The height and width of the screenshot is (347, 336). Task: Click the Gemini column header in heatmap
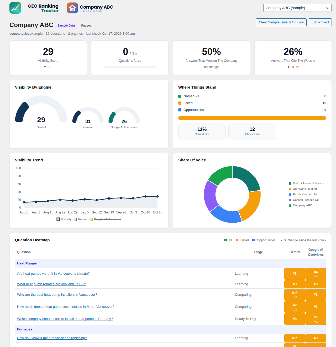pos(295,252)
